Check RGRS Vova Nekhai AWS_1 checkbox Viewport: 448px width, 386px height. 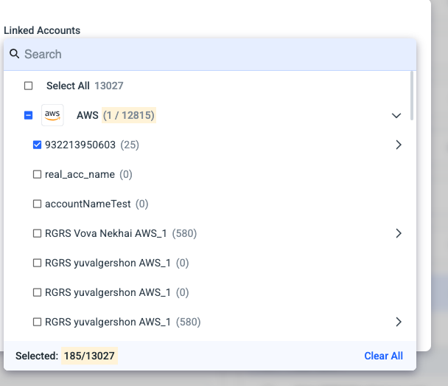coord(37,233)
